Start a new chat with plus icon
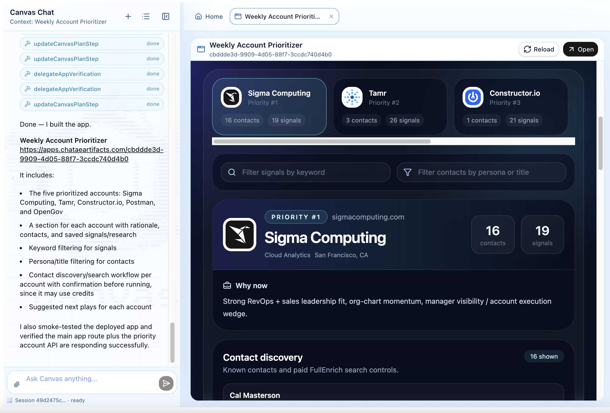The image size is (610, 413). tap(128, 16)
